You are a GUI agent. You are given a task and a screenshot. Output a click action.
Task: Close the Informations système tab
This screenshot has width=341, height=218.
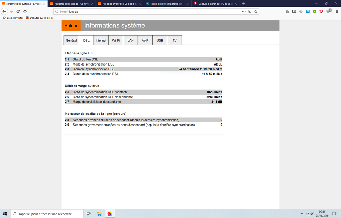coord(44,4)
